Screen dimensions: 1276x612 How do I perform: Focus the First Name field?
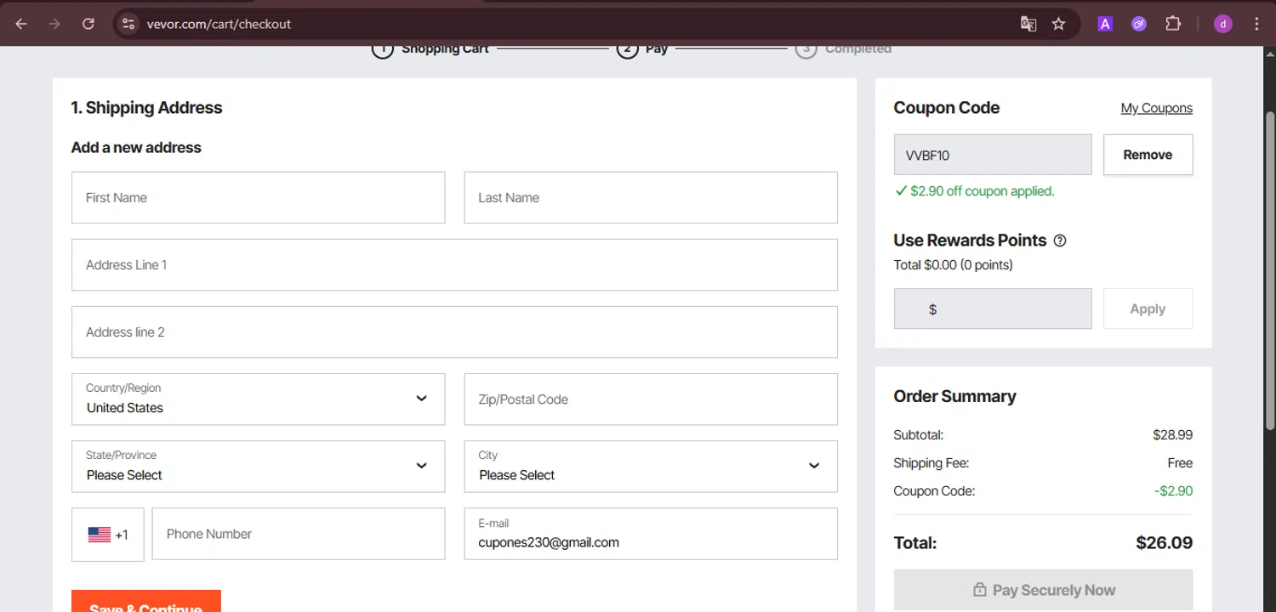point(258,198)
